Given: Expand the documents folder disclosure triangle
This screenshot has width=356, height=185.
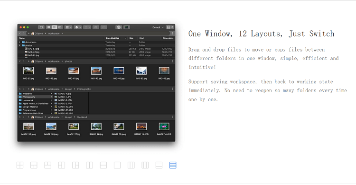Looking at the screenshot, I should click(19, 42).
